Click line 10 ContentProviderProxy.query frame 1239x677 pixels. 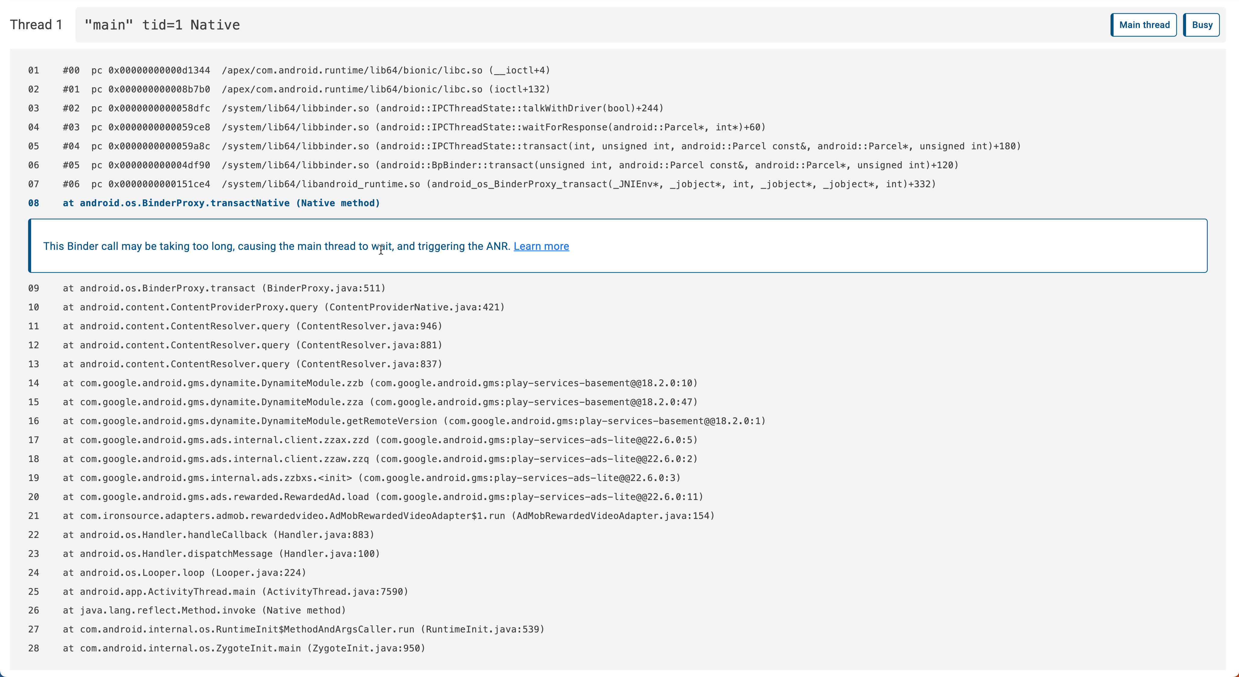[x=284, y=307]
